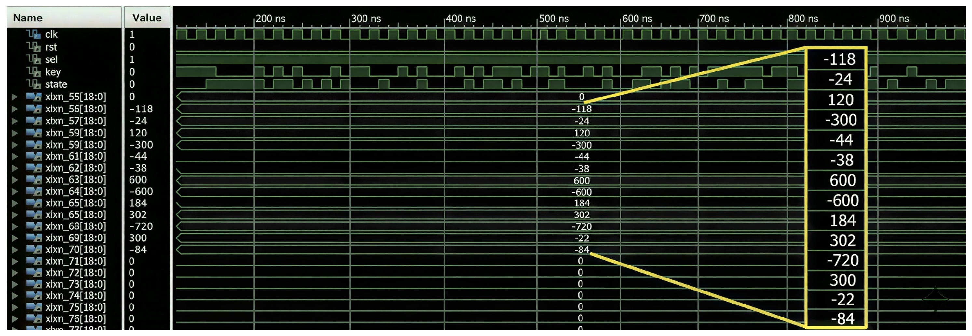Viewport: 972px width, 336px height.
Task: Click the clk signal icon
Action: (x=33, y=34)
